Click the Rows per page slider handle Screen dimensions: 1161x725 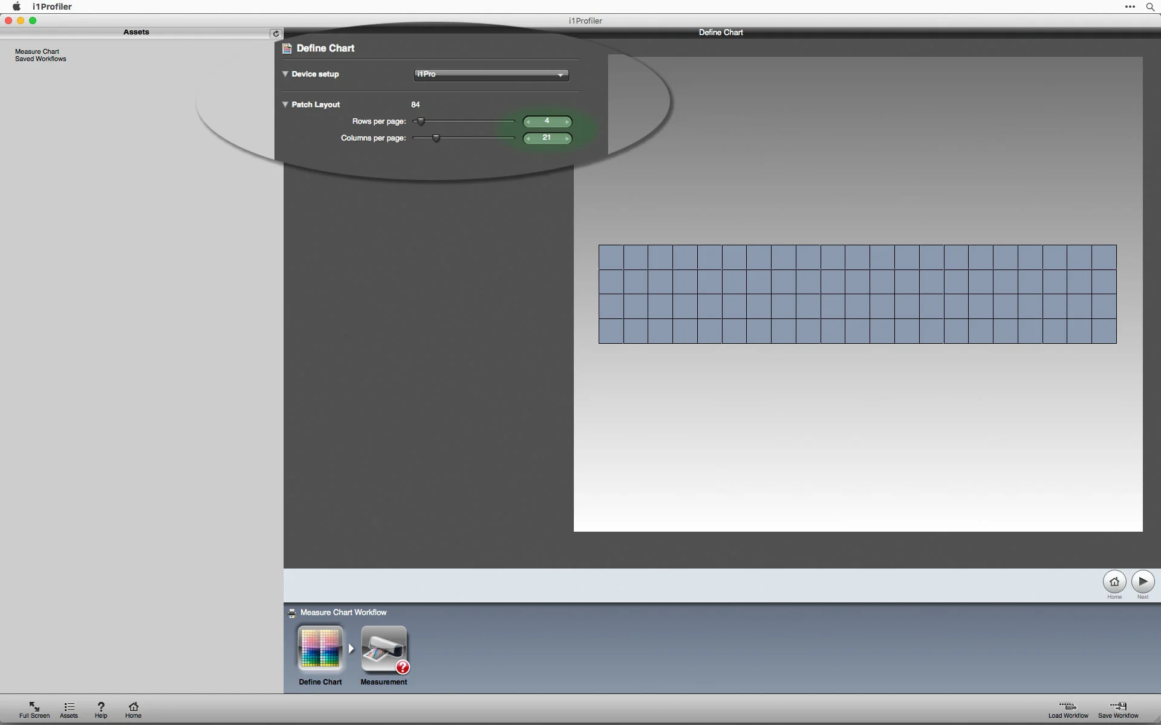421,121
